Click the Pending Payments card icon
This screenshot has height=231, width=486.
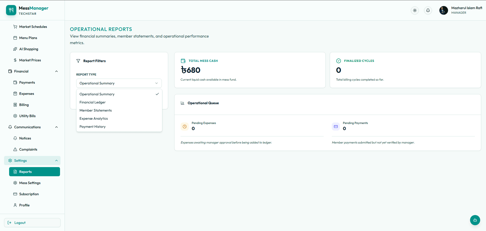[336, 127]
